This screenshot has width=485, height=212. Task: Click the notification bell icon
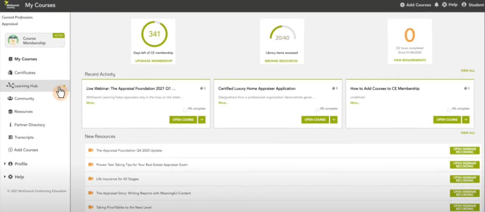pos(436,5)
